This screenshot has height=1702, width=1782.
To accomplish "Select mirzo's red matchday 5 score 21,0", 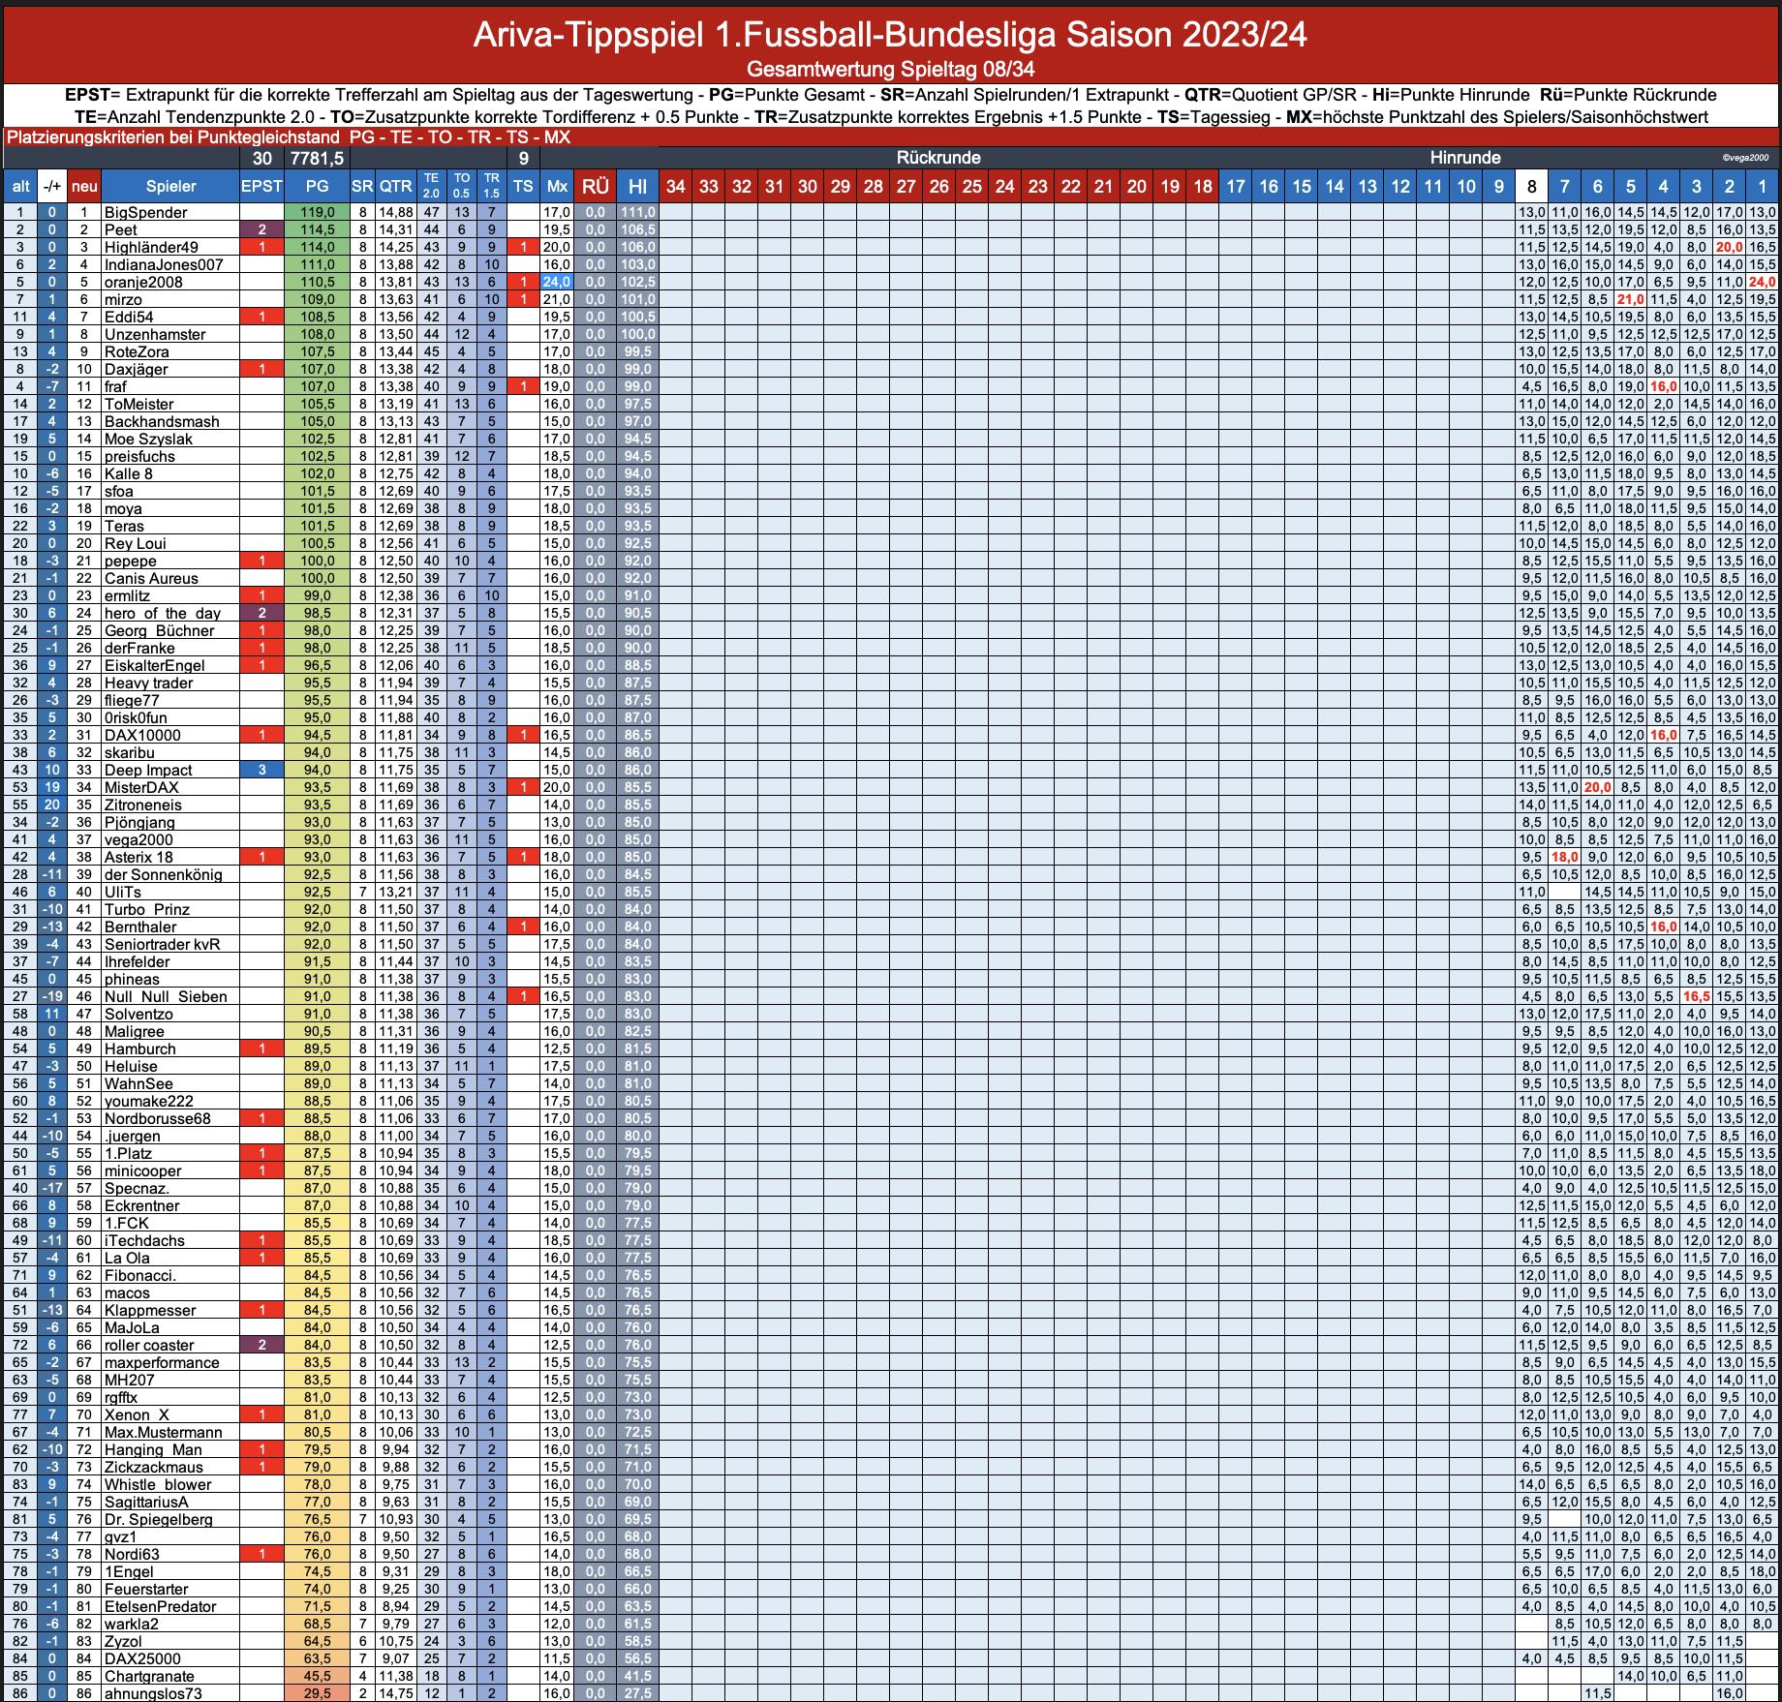I will point(1630,299).
